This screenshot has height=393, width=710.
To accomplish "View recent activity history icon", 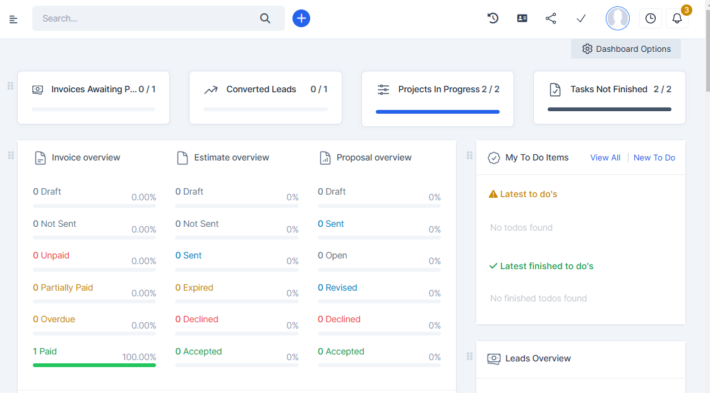I will tap(493, 18).
